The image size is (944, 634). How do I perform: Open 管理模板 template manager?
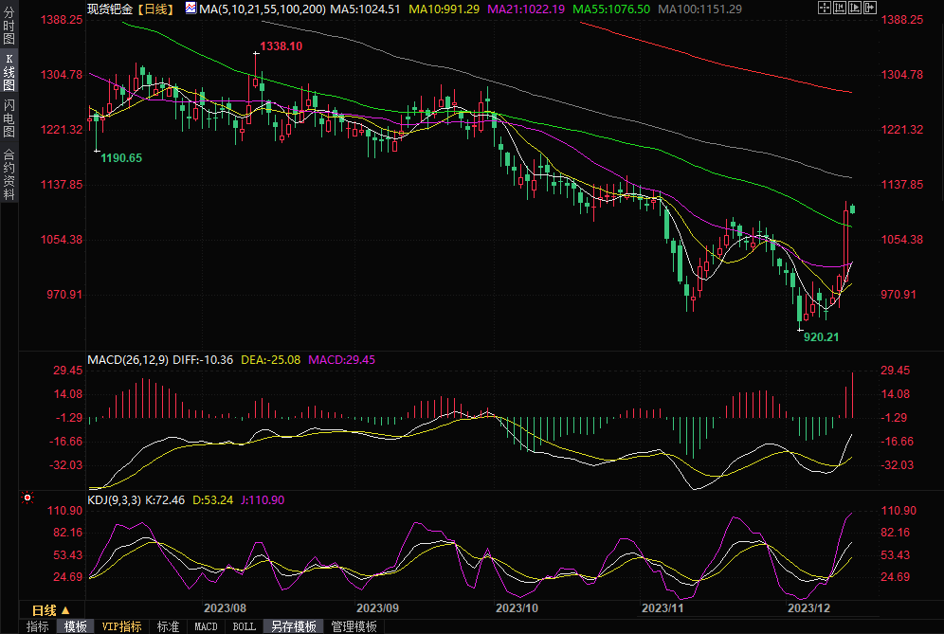pyautogui.click(x=353, y=626)
